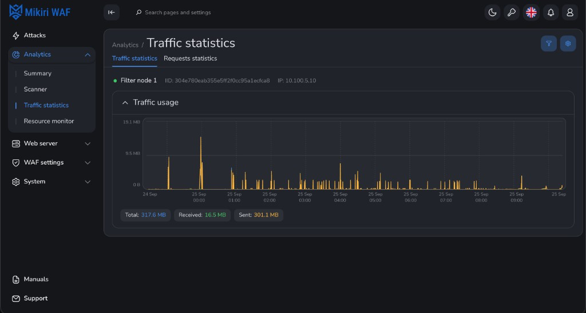Open user profile icon
The height and width of the screenshot is (313, 586).
click(570, 13)
